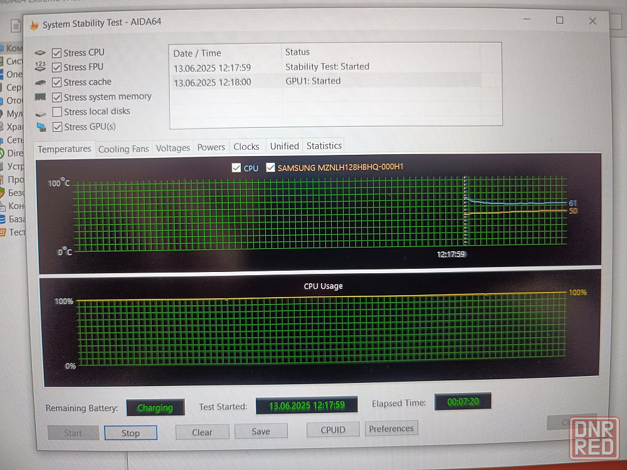Stop the running stability test
The height and width of the screenshot is (470, 627).
[130, 433]
